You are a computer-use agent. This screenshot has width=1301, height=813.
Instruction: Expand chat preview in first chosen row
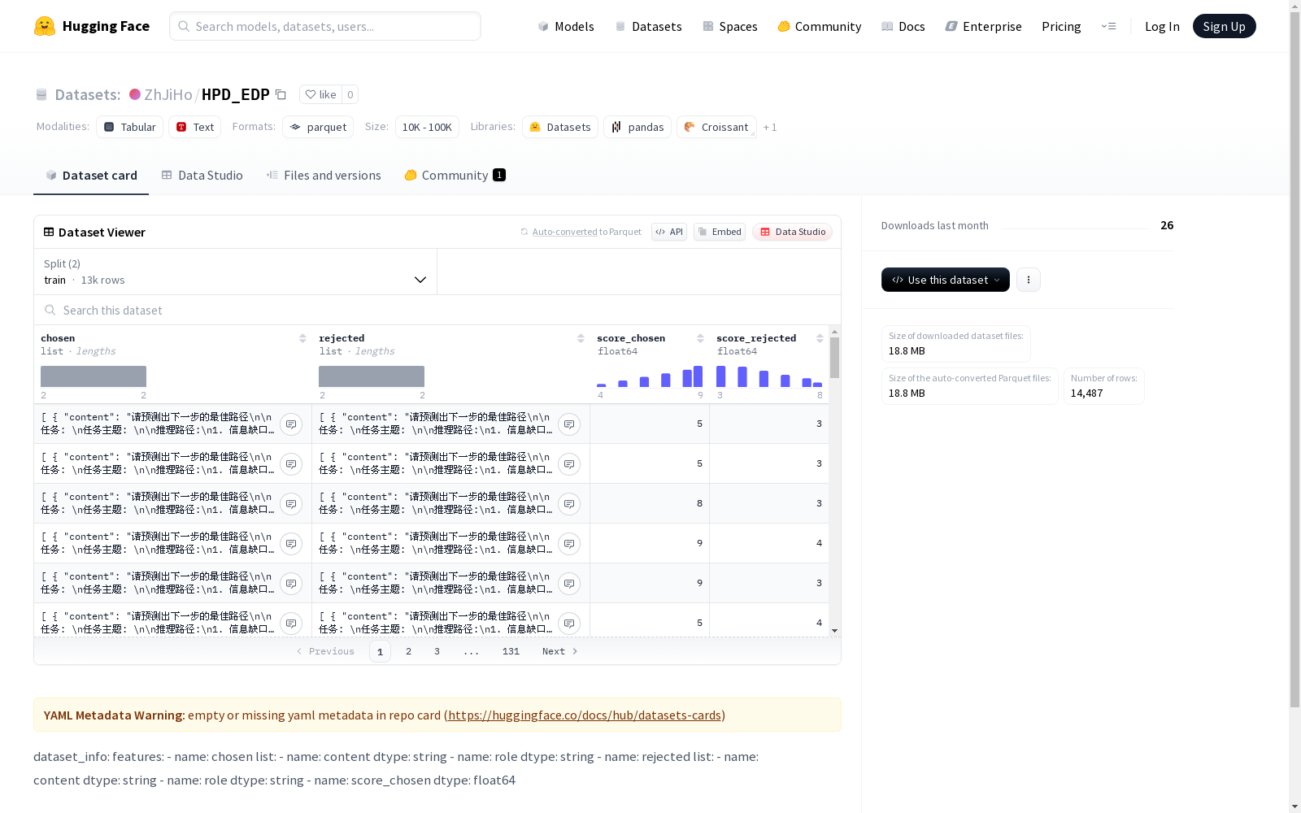coord(291,424)
